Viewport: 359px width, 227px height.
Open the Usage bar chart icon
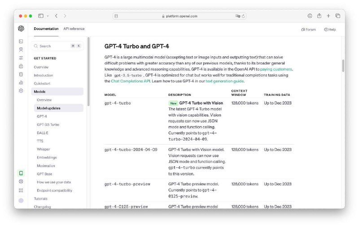click(21, 83)
